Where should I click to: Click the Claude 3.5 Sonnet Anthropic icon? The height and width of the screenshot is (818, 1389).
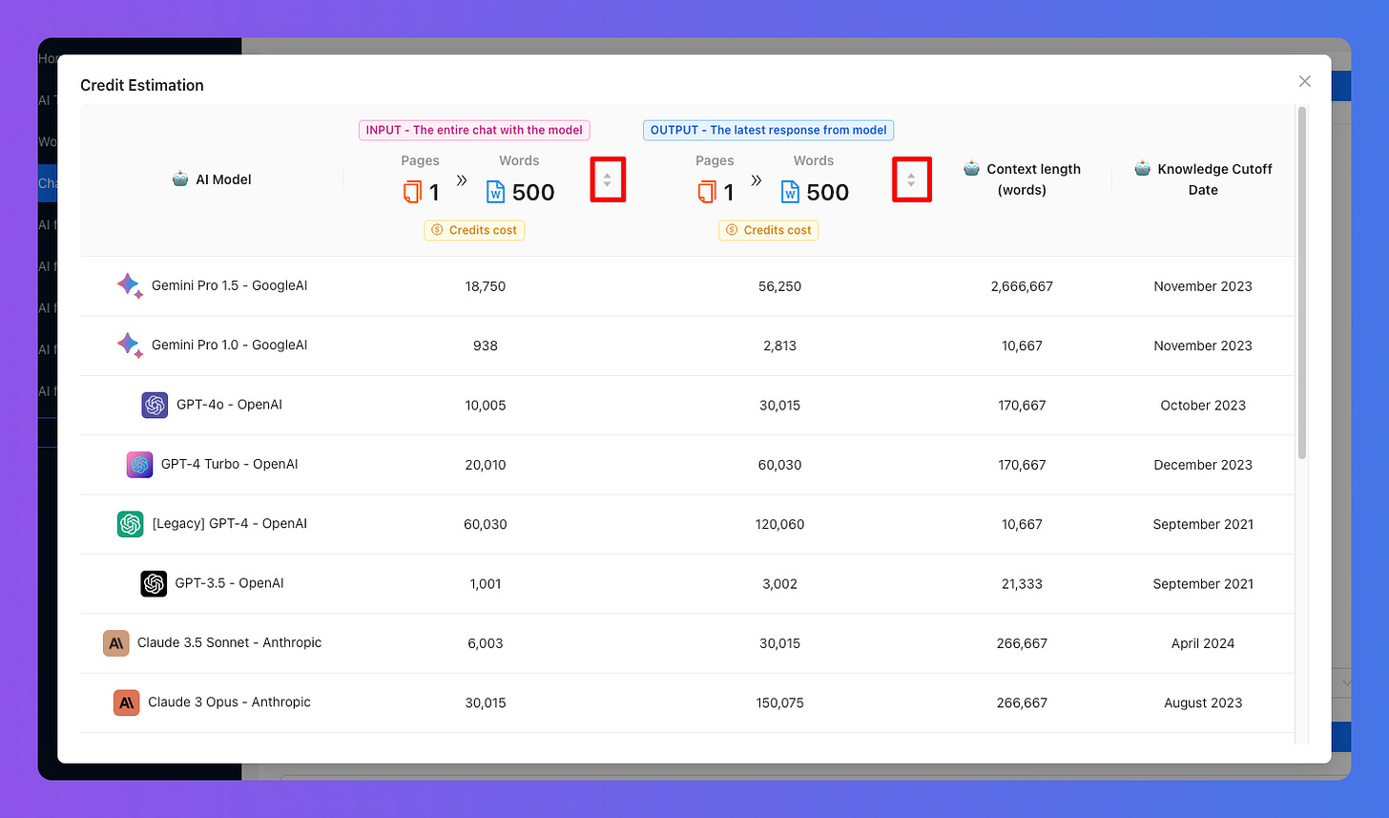point(115,643)
